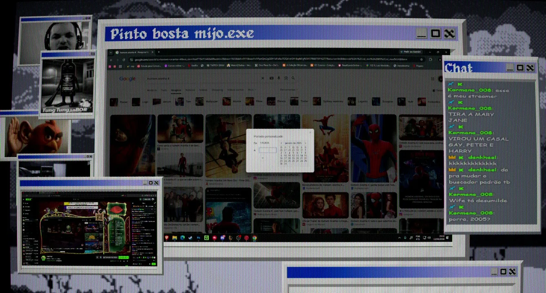Open File Explorer from the taskbar
Screen dimensions: 546x293
pyautogui.click(x=175, y=238)
